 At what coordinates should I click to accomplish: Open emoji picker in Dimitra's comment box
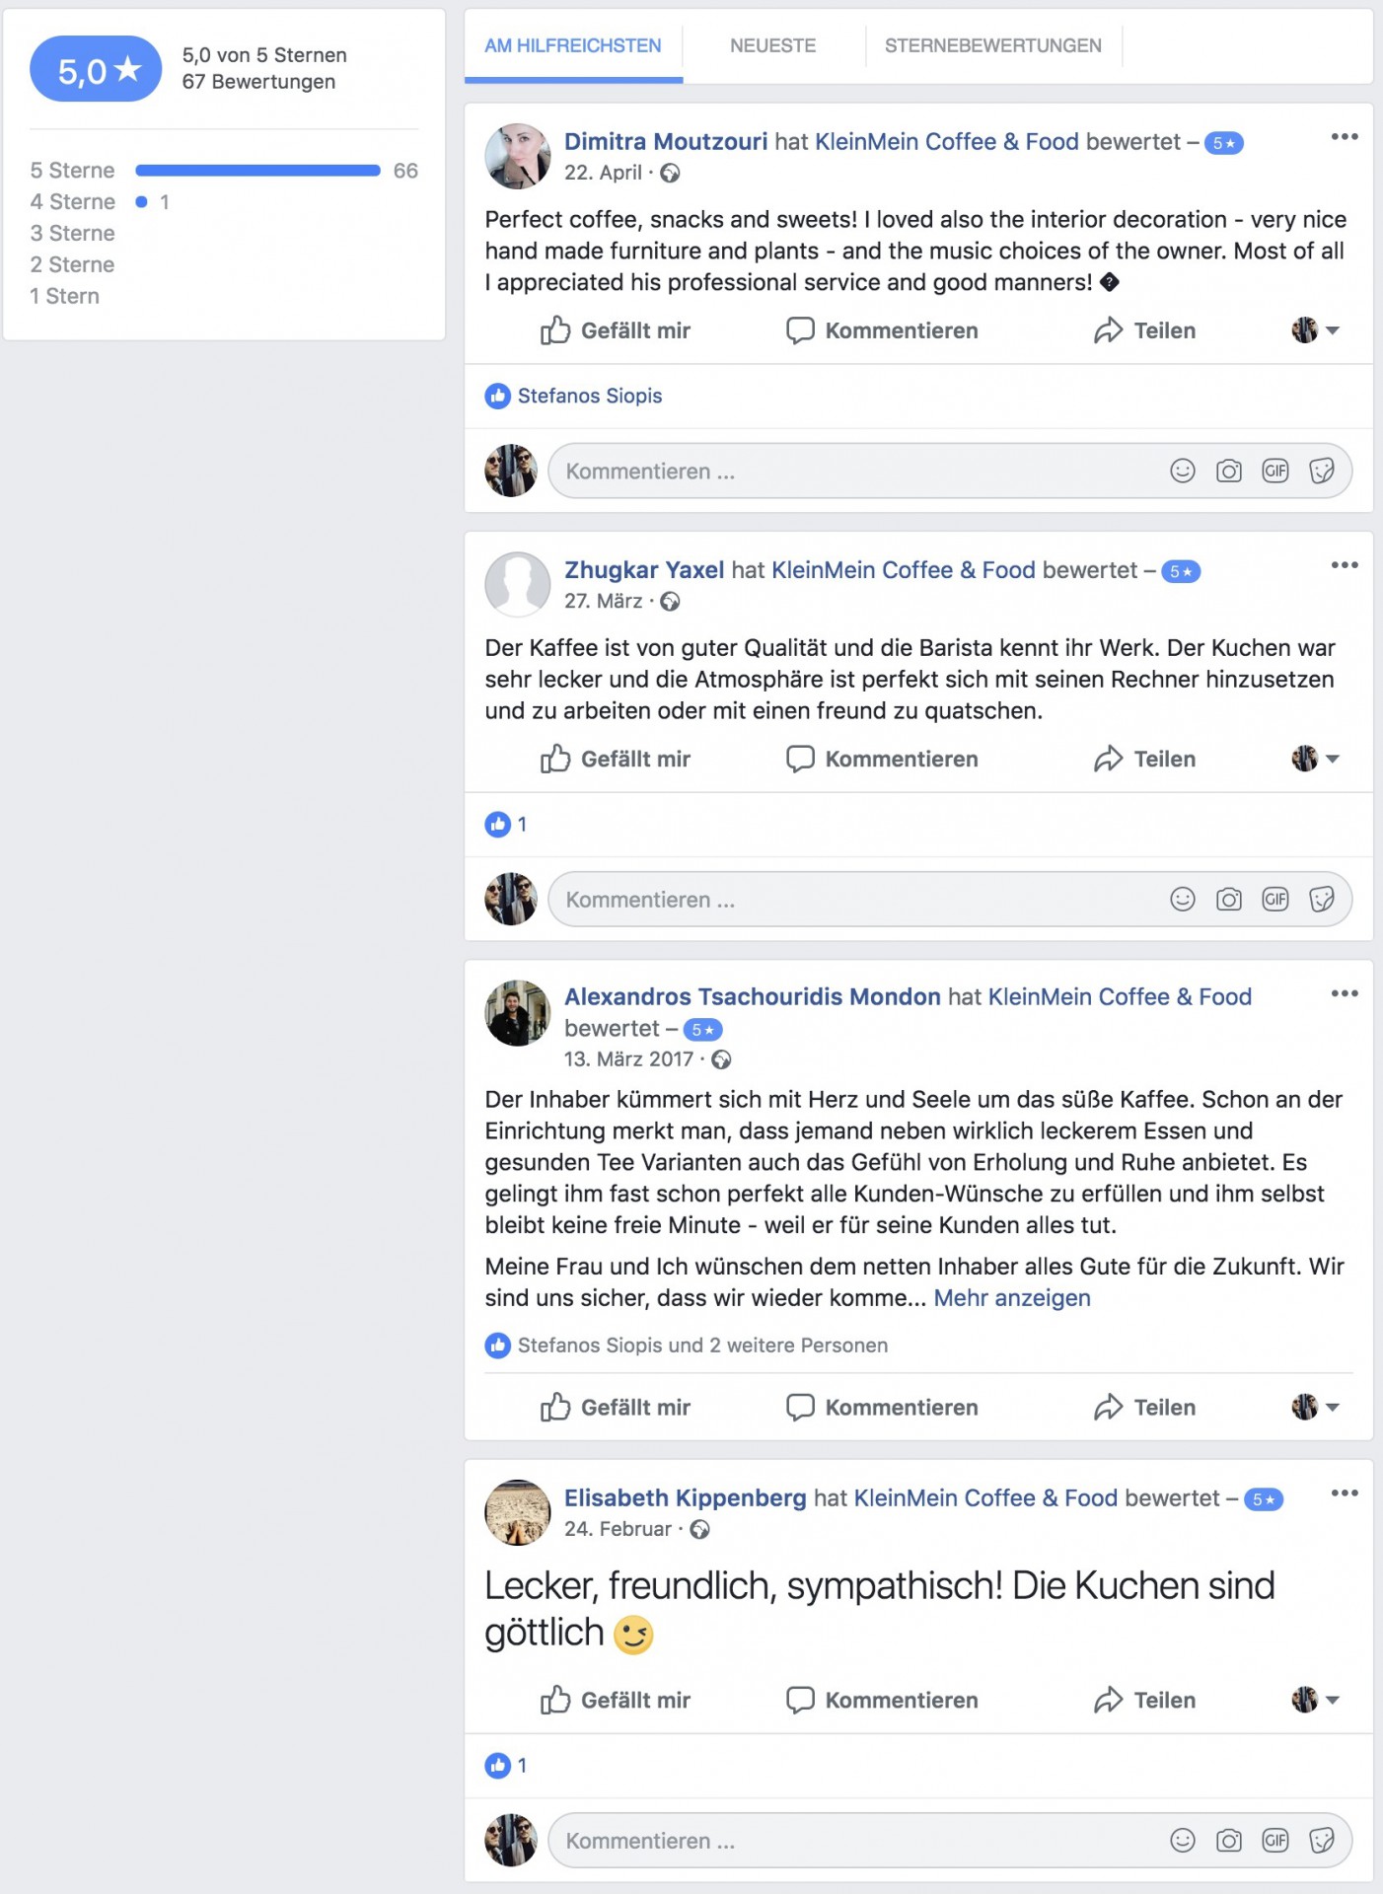tap(1182, 472)
